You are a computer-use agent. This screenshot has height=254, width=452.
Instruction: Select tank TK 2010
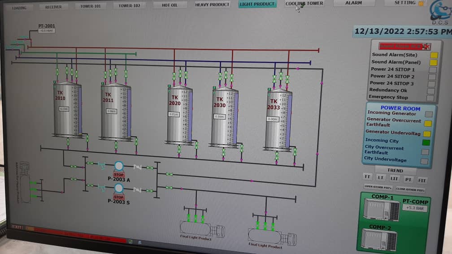[67, 109]
